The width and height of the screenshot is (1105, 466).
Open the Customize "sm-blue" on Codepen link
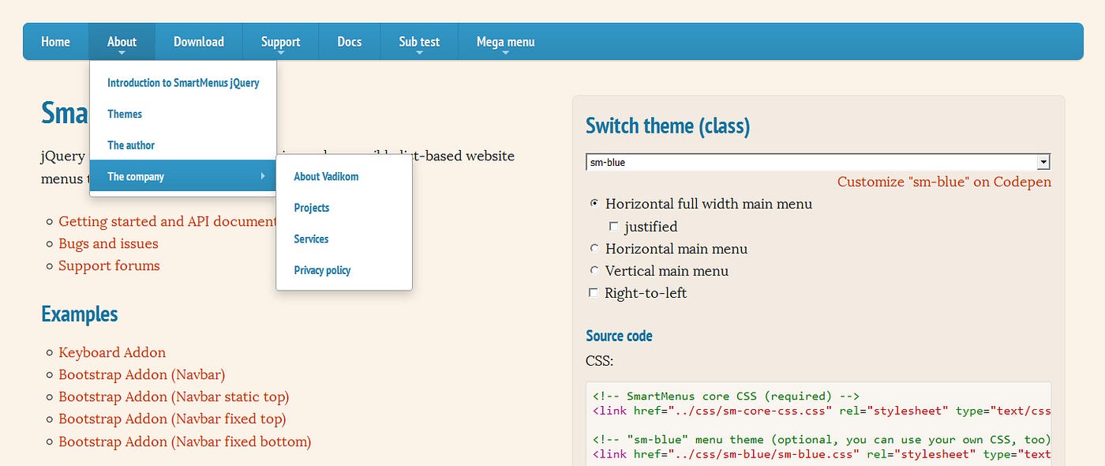tap(943, 182)
